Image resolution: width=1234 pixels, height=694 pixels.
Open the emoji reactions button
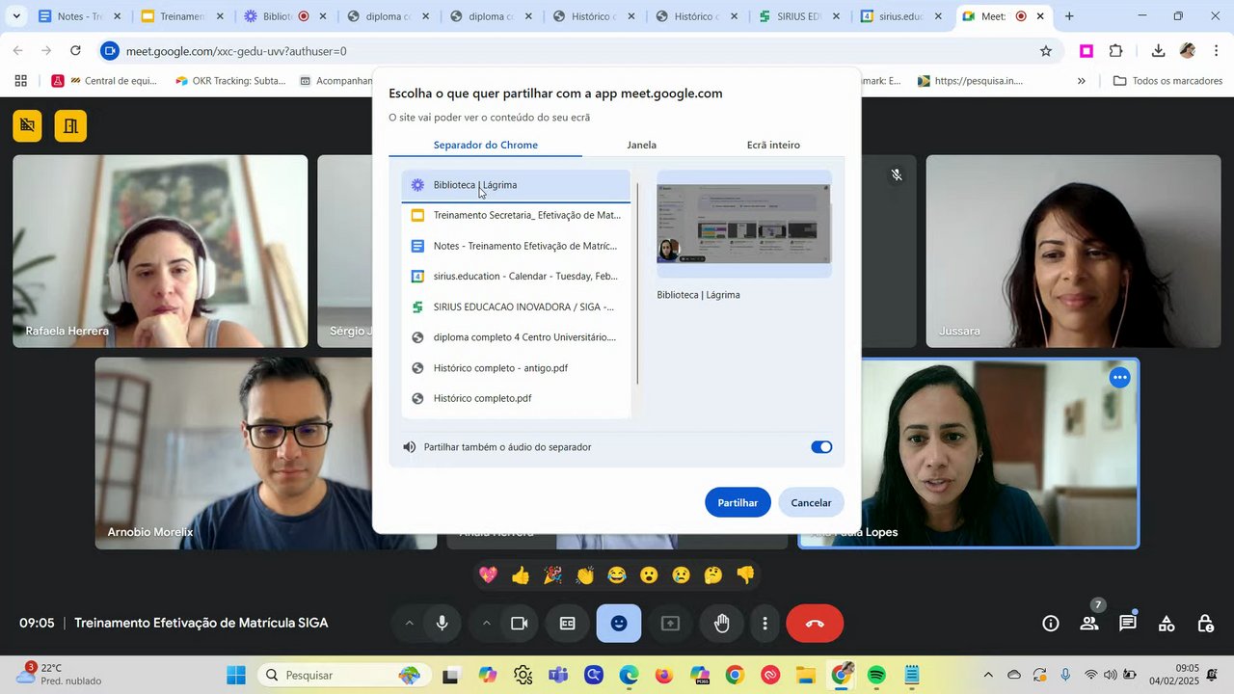coord(619,624)
